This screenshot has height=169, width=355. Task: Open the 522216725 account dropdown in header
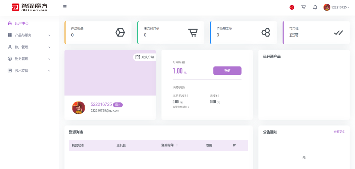340,8
